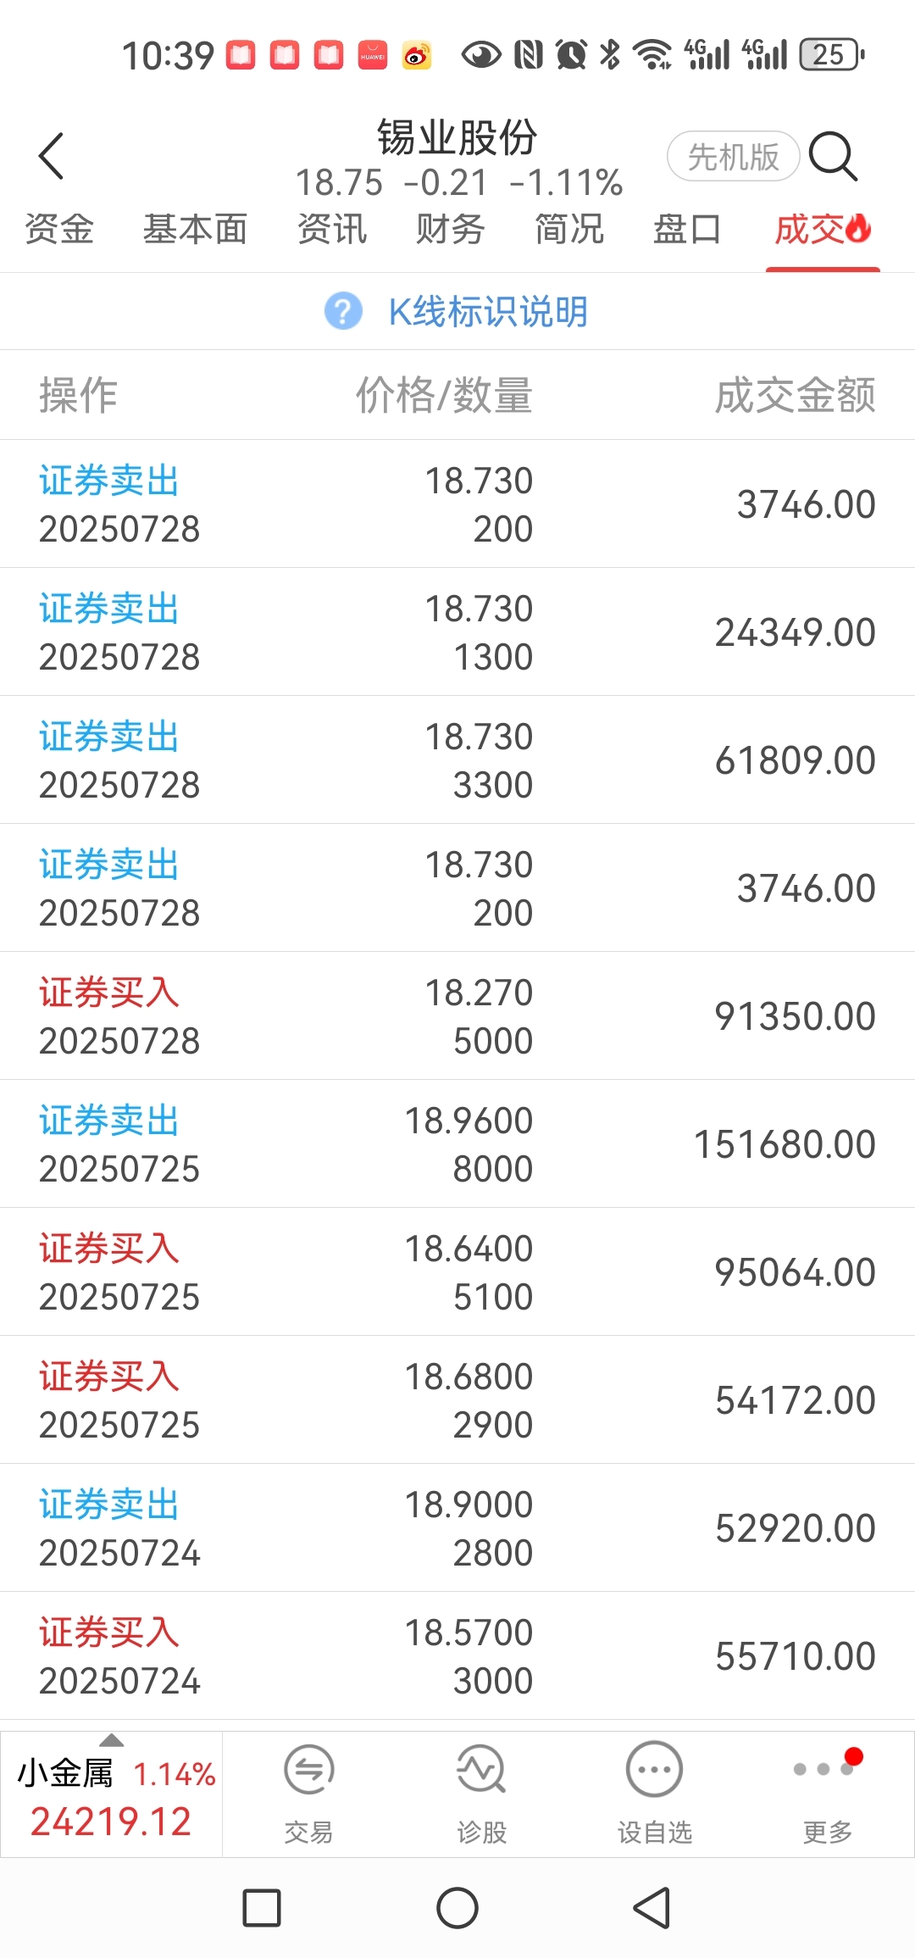This screenshot has width=915, height=1958.
Task: Open the 交易 trade icon
Action: [308, 1792]
